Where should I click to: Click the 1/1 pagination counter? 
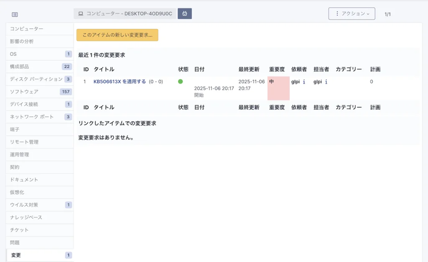tap(387, 15)
